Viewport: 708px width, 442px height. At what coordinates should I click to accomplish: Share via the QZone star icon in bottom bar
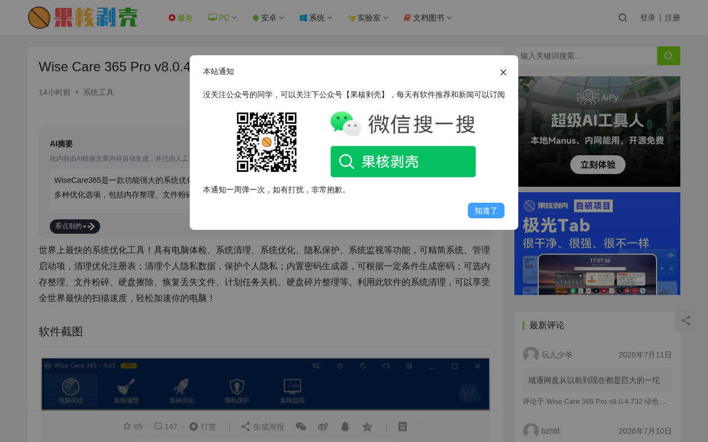[367, 427]
